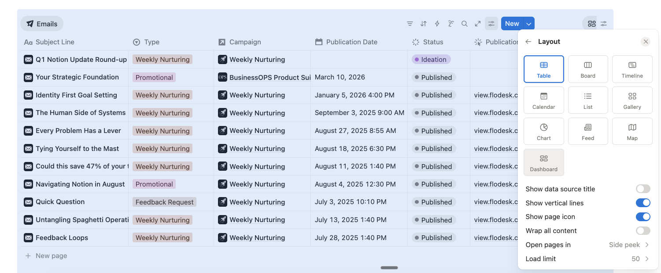The image size is (661, 273).
Task: Switch to the Gallery layout
Action: pos(632,100)
